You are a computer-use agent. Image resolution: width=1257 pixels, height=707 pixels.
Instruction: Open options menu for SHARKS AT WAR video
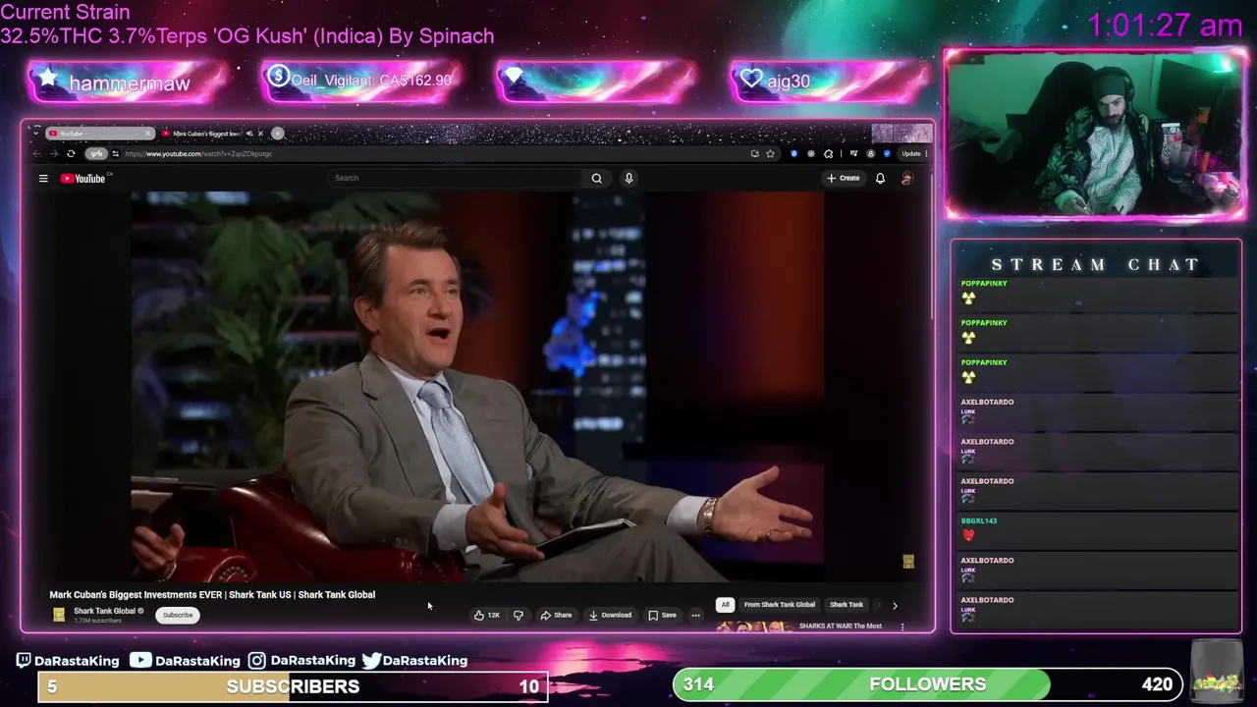[902, 626]
